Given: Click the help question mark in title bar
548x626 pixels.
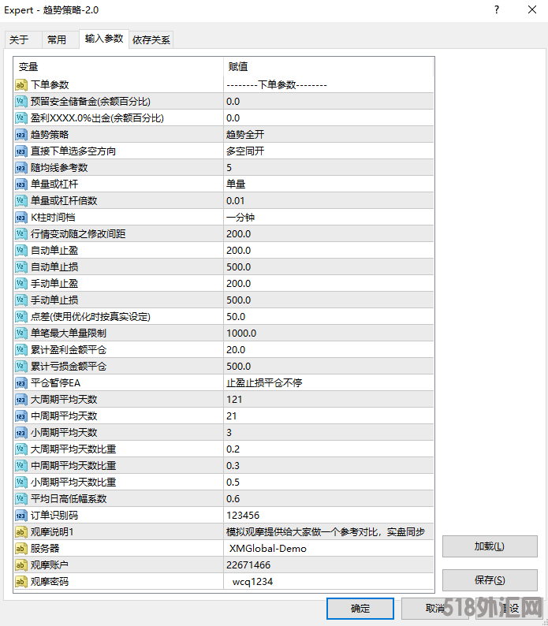Looking at the screenshot, I should tap(496, 10).
